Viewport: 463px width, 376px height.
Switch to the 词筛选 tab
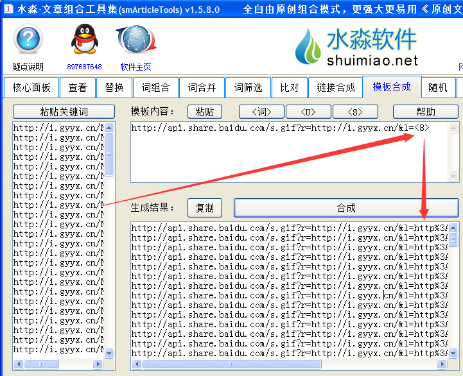tap(248, 87)
